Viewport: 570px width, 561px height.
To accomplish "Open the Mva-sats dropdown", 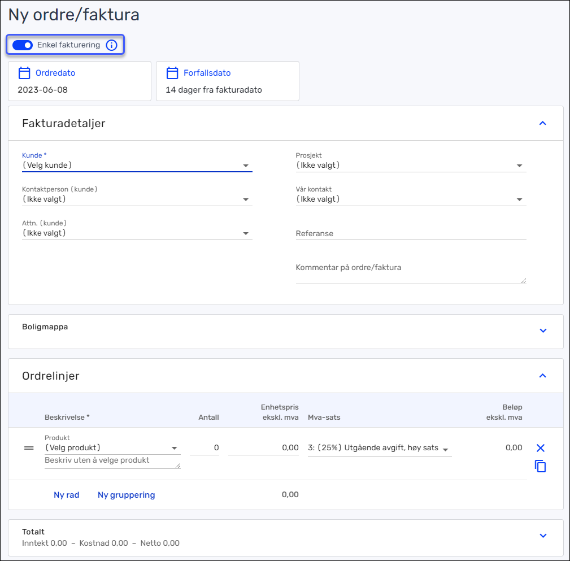I will pyautogui.click(x=379, y=448).
